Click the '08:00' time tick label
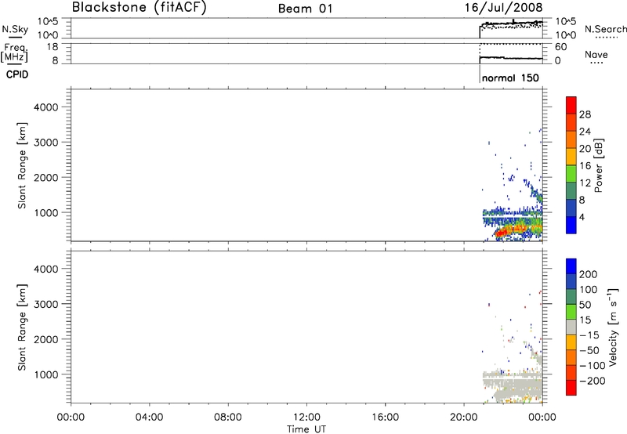This screenshot has width=627, height=434. pos(228,418)
